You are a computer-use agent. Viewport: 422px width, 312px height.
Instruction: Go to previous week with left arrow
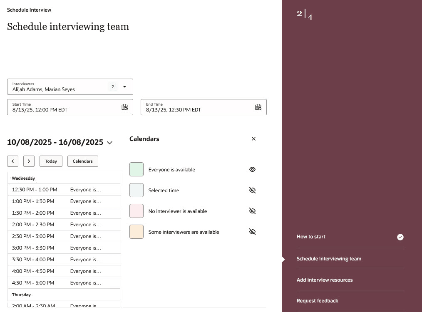coord(12,161)
